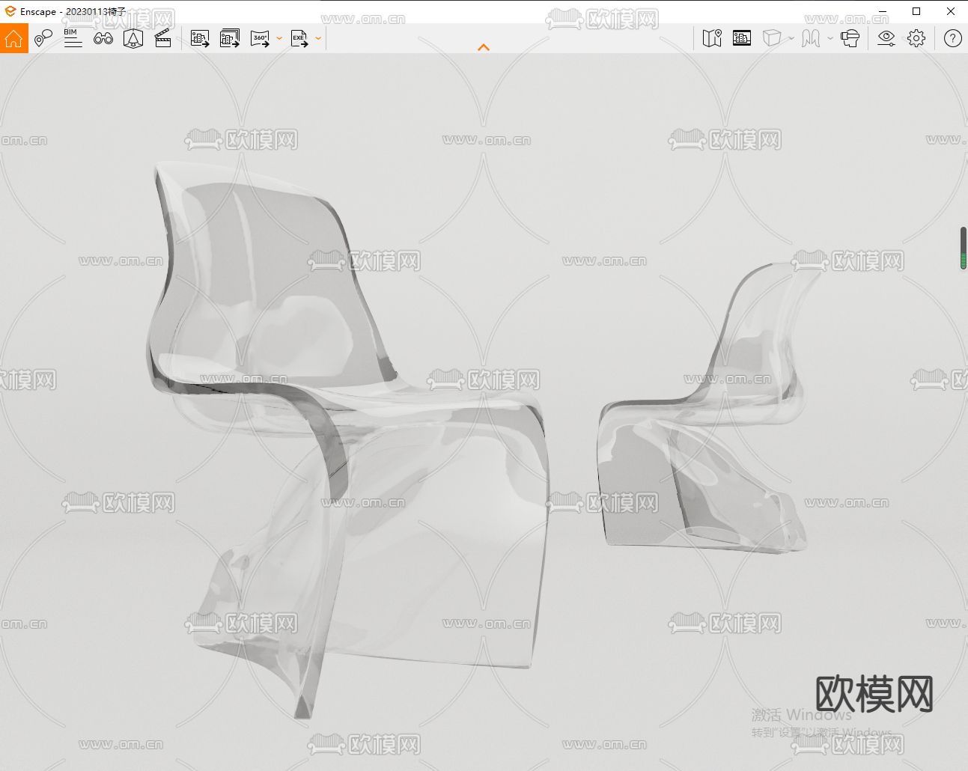Open Visual Settings eye icon

(x=886, y=38)
